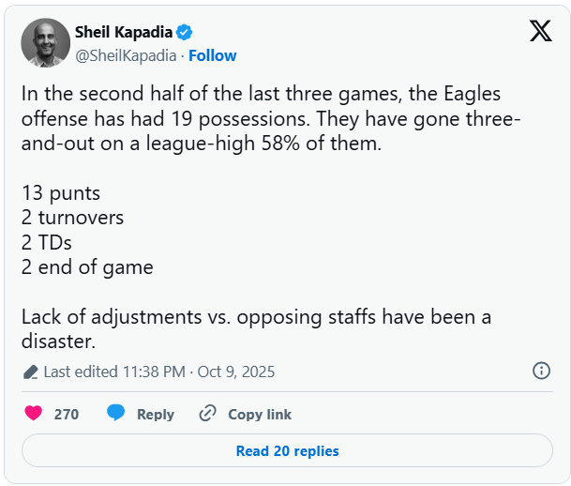The width and height of the screenshot is (571, 486).
Task: Click the blue verified badge
Action: pos(185,34)
